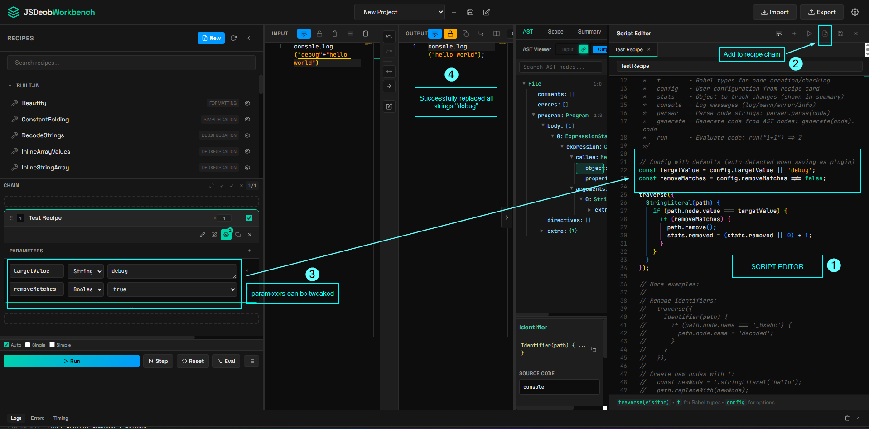Click the plus icon beside project selector

point(454,12)
